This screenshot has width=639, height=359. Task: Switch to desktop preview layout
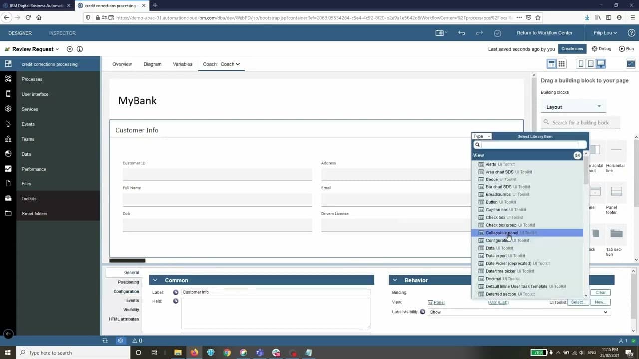[601, 64]
